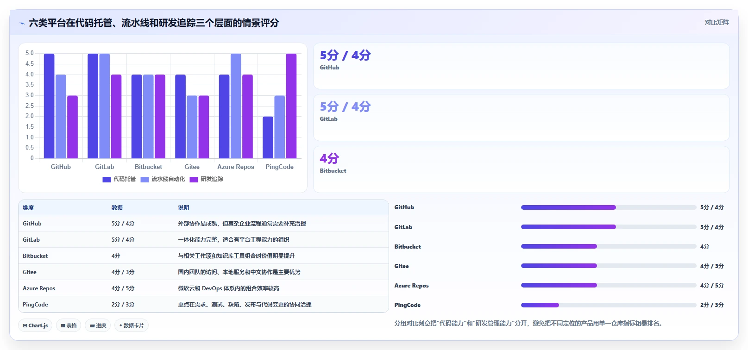Select the table cell 与相关工作项和知识库工具组合时价值明显提升

coord(237,256)
